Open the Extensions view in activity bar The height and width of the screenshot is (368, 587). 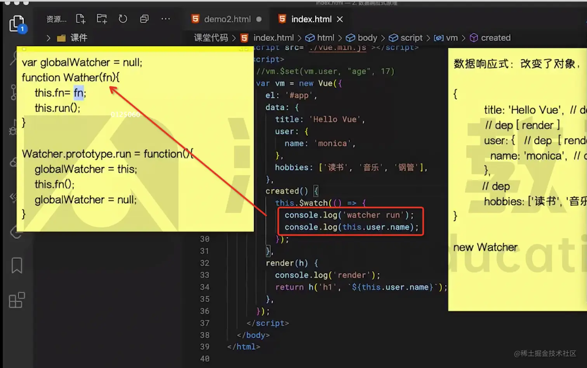click(x=17, y=300)
